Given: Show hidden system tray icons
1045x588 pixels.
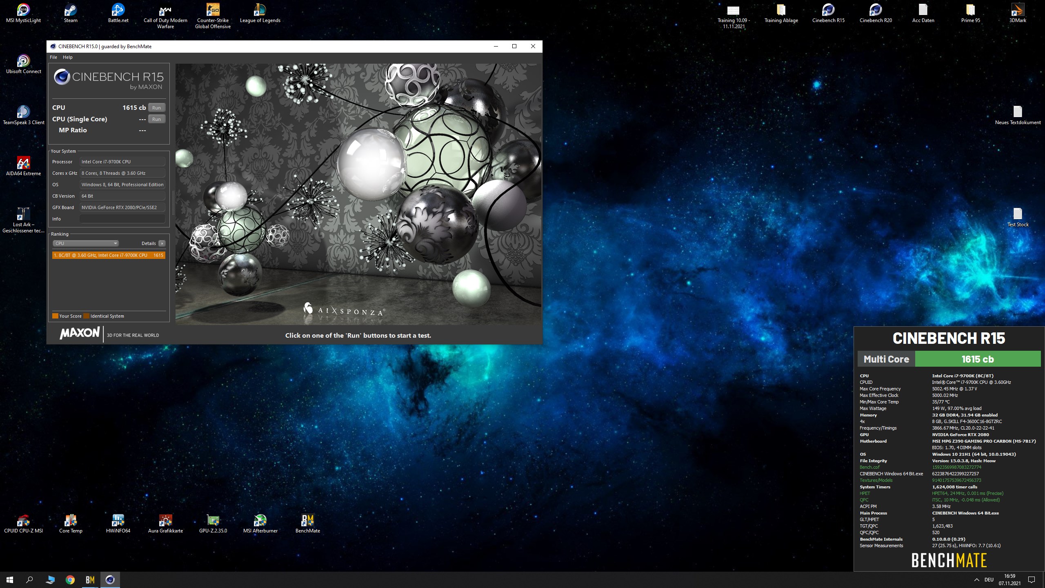Looking at the screenshot, I should click(976, 580).
